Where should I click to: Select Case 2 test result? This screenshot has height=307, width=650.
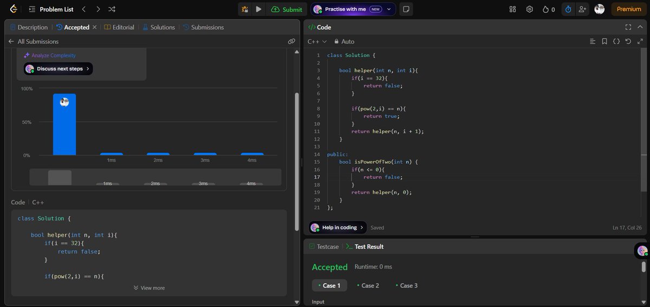368,285
